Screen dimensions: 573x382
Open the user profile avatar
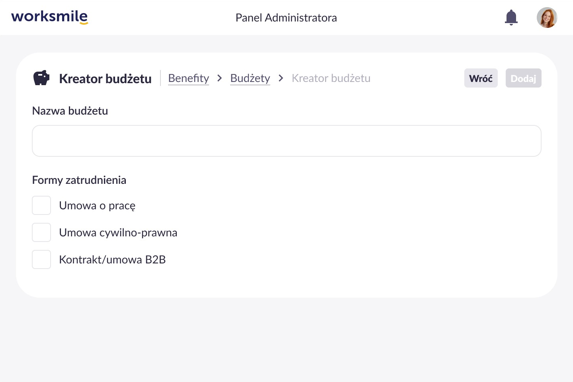pos(547,18)
